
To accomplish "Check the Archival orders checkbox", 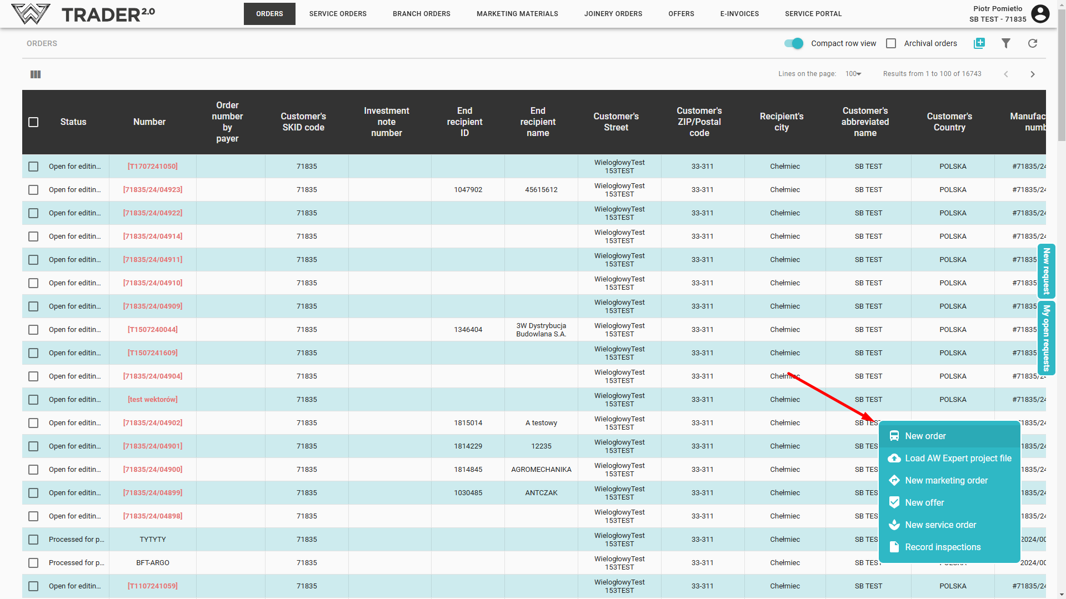I will tap(891, 43).
